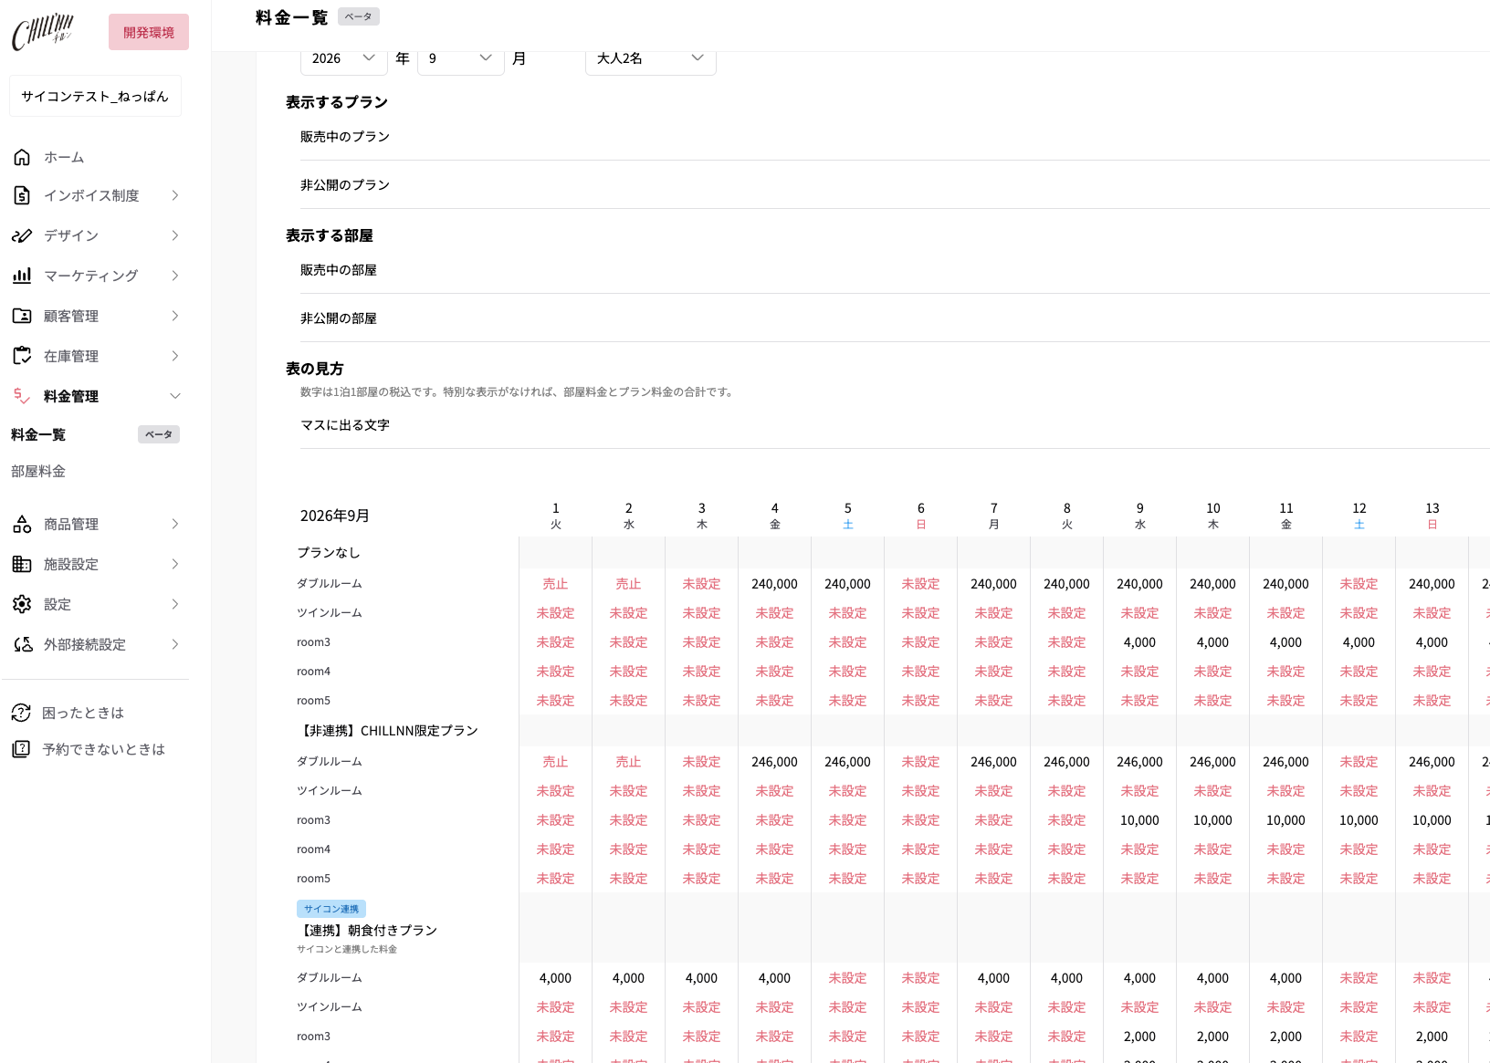Click the 2026年9月 calendar label
1490x1063 pixels.
point(335,516)
